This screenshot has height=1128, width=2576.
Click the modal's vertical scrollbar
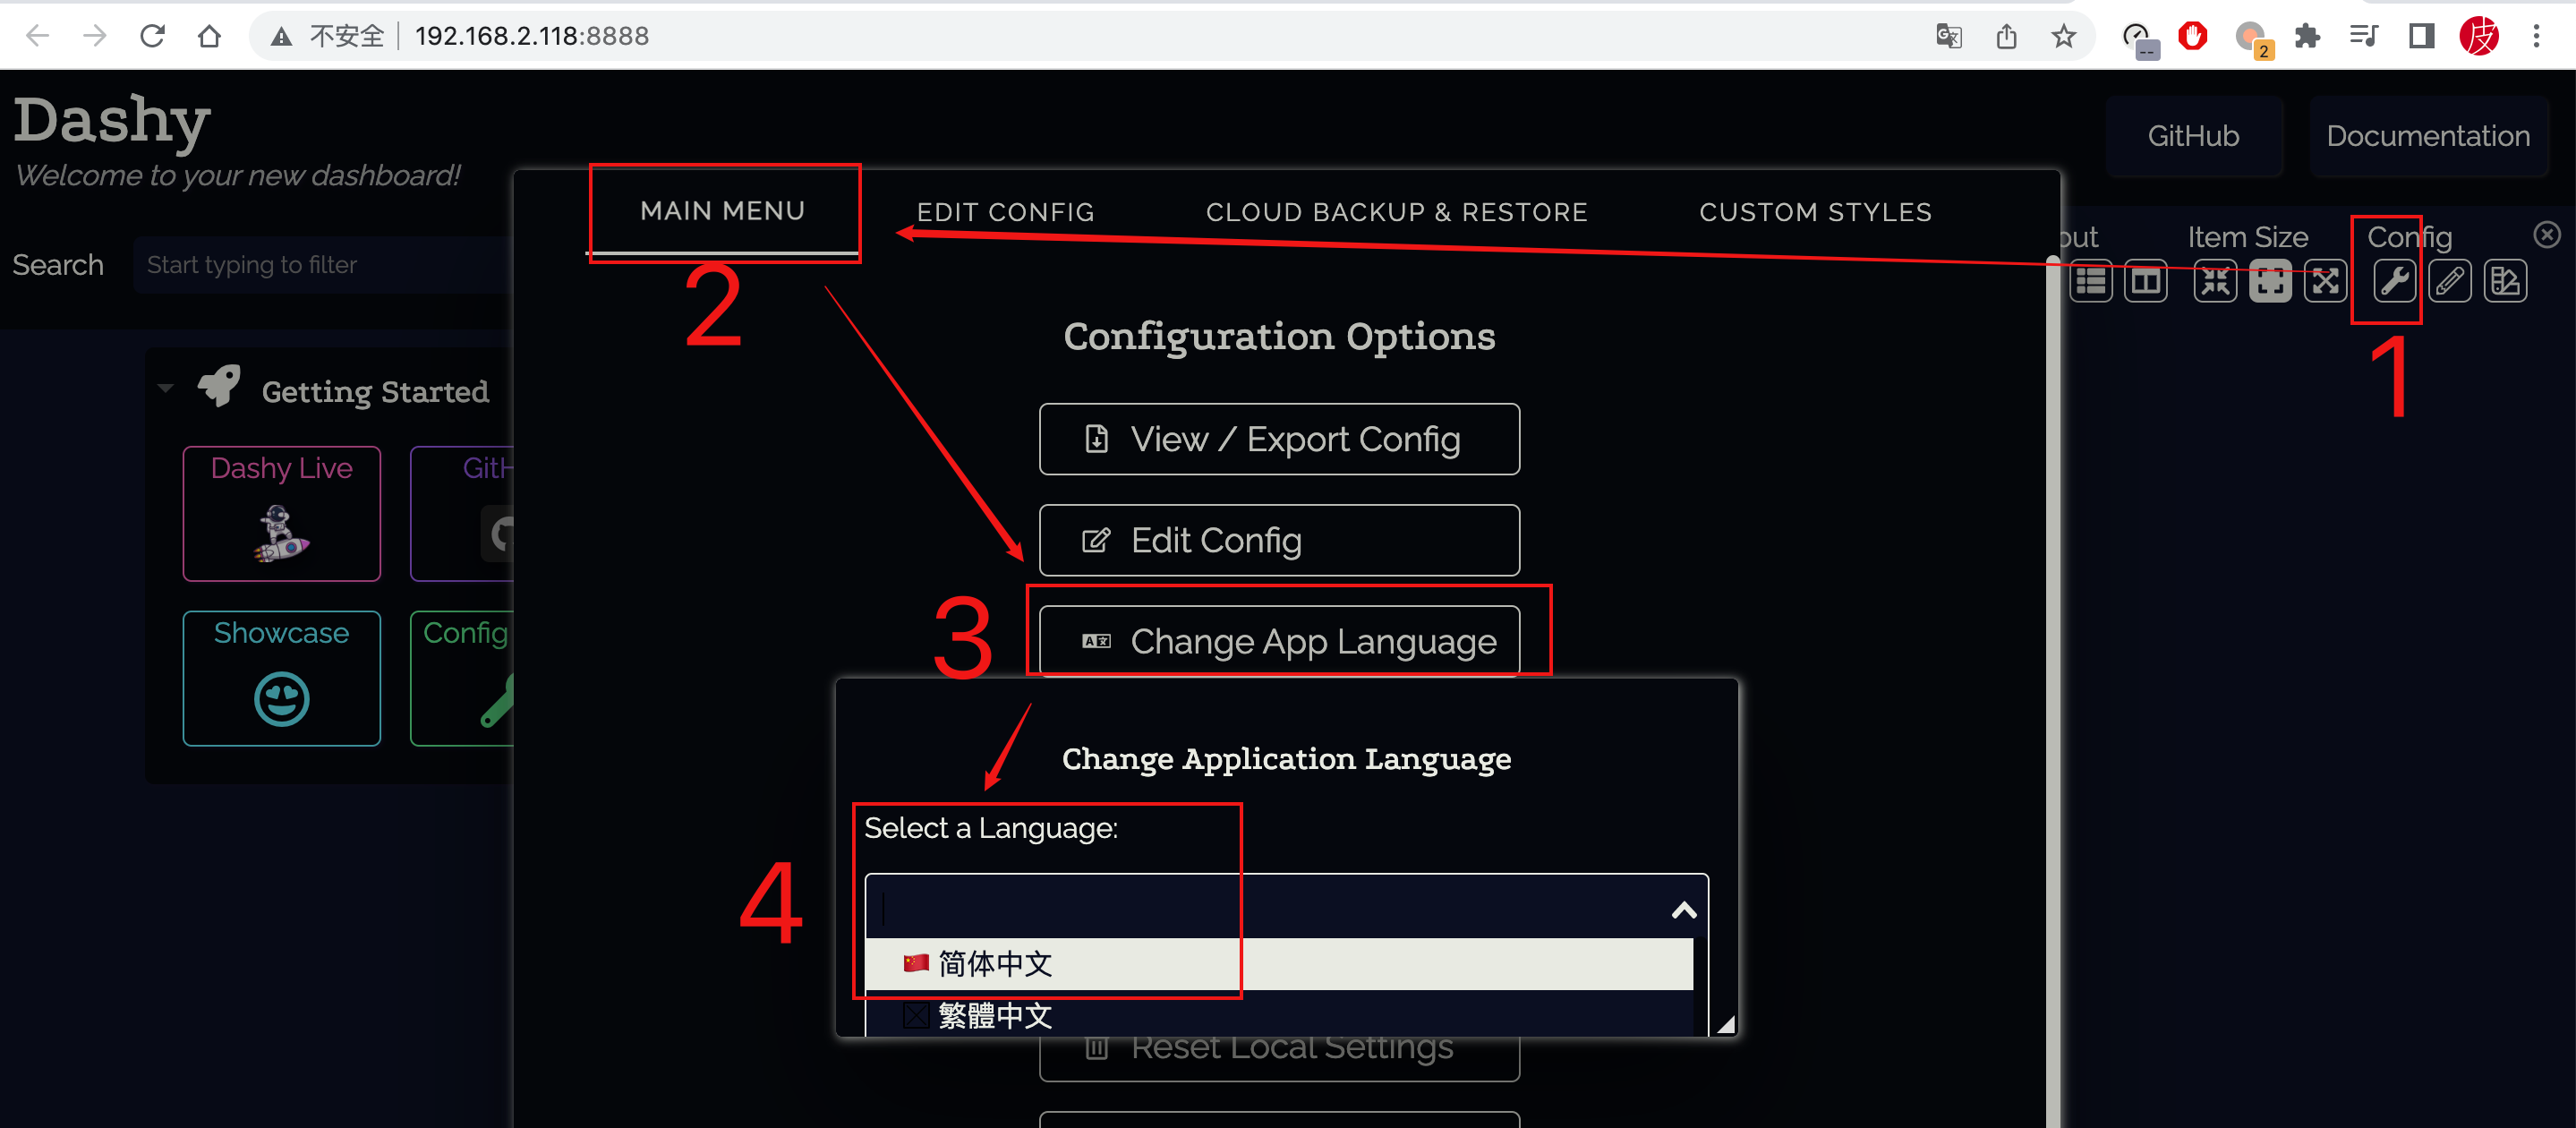coord(2052,700)
